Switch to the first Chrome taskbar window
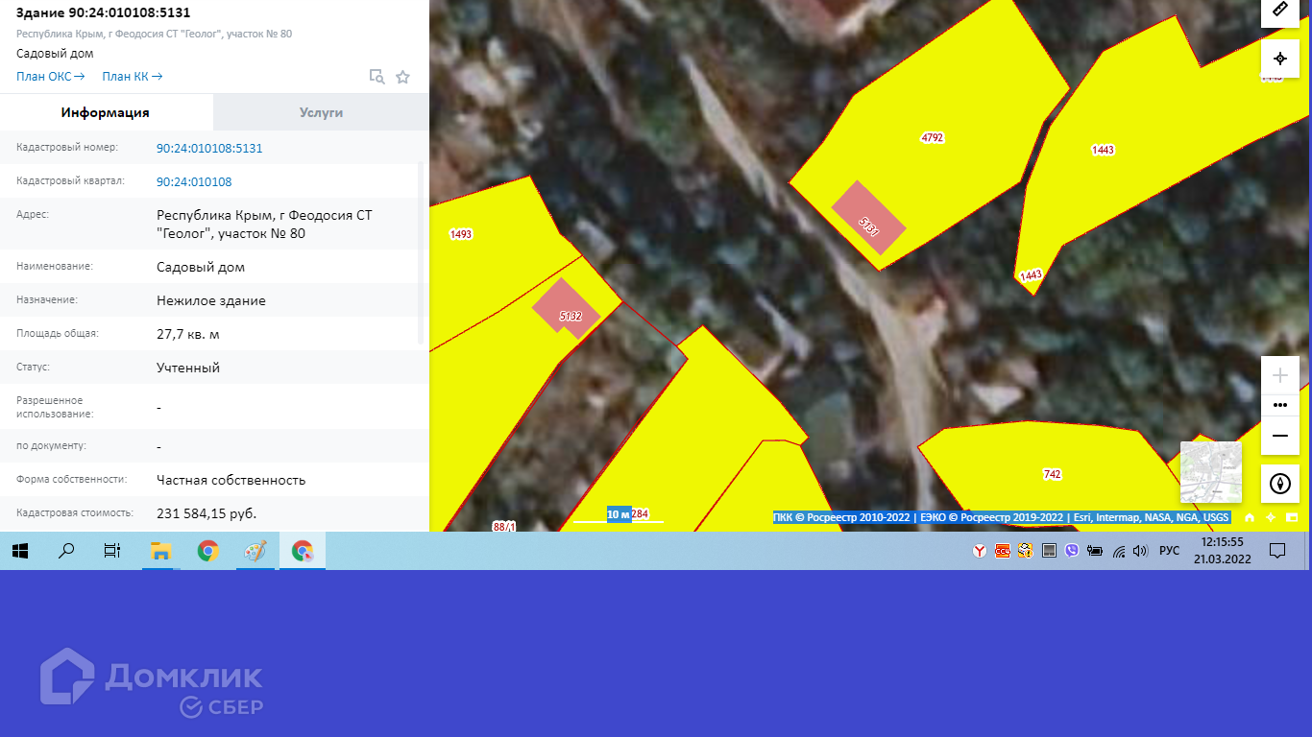The width and height of the screenshot is (1312, 737). click(x=207, y=551)
